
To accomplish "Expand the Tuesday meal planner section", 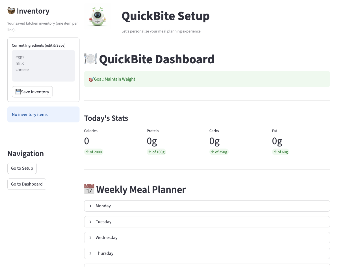I will click(207, 222).
